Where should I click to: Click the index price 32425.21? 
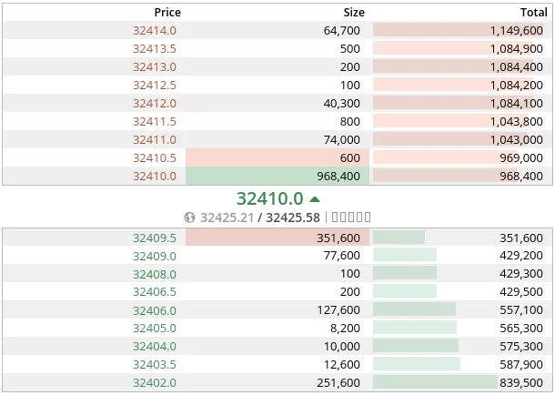click(226, 218)
